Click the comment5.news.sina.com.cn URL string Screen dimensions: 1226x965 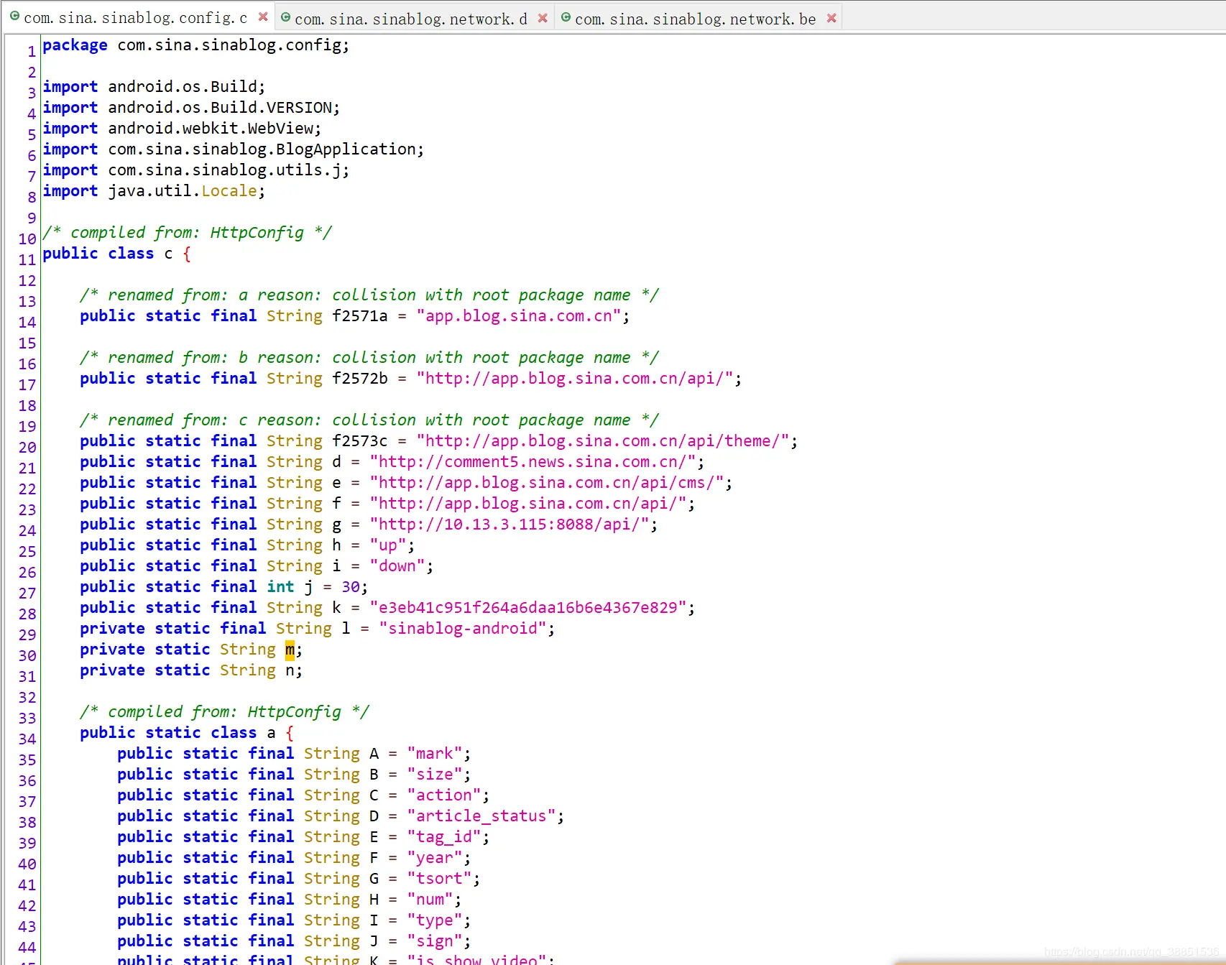[533, 462]
